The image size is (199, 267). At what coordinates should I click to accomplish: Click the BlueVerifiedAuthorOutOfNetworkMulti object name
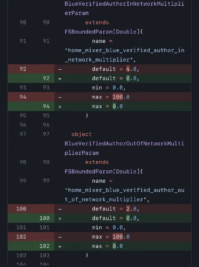coord(124,144)
